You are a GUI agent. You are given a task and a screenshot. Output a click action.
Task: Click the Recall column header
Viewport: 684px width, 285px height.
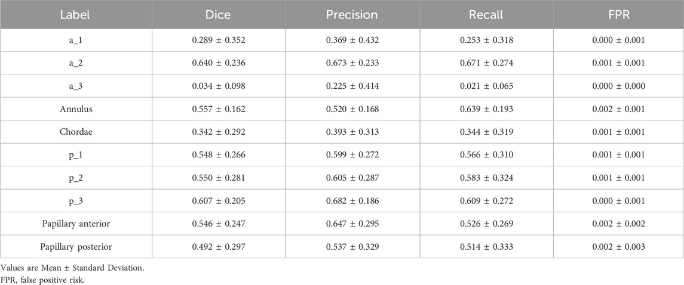click(487, 14)
